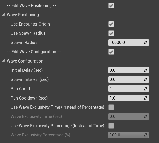Uncheck Use Encounter Origin

tap(111, 24)
